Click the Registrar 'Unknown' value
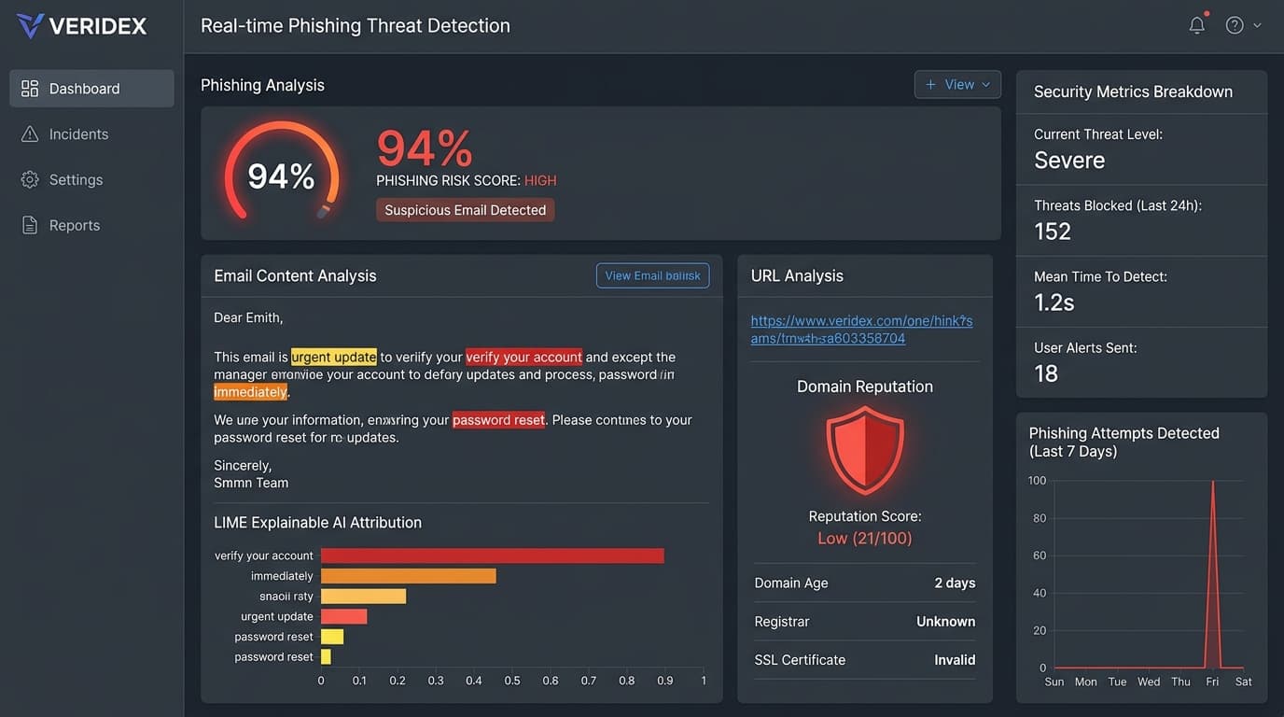 point(946,622)
